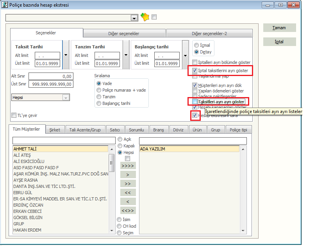Switch to Diğer seçenekler tab
Screen dimensions: 316x246
123,34
